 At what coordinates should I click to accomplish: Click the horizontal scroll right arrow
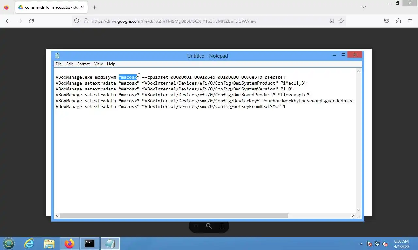[353, 215]
